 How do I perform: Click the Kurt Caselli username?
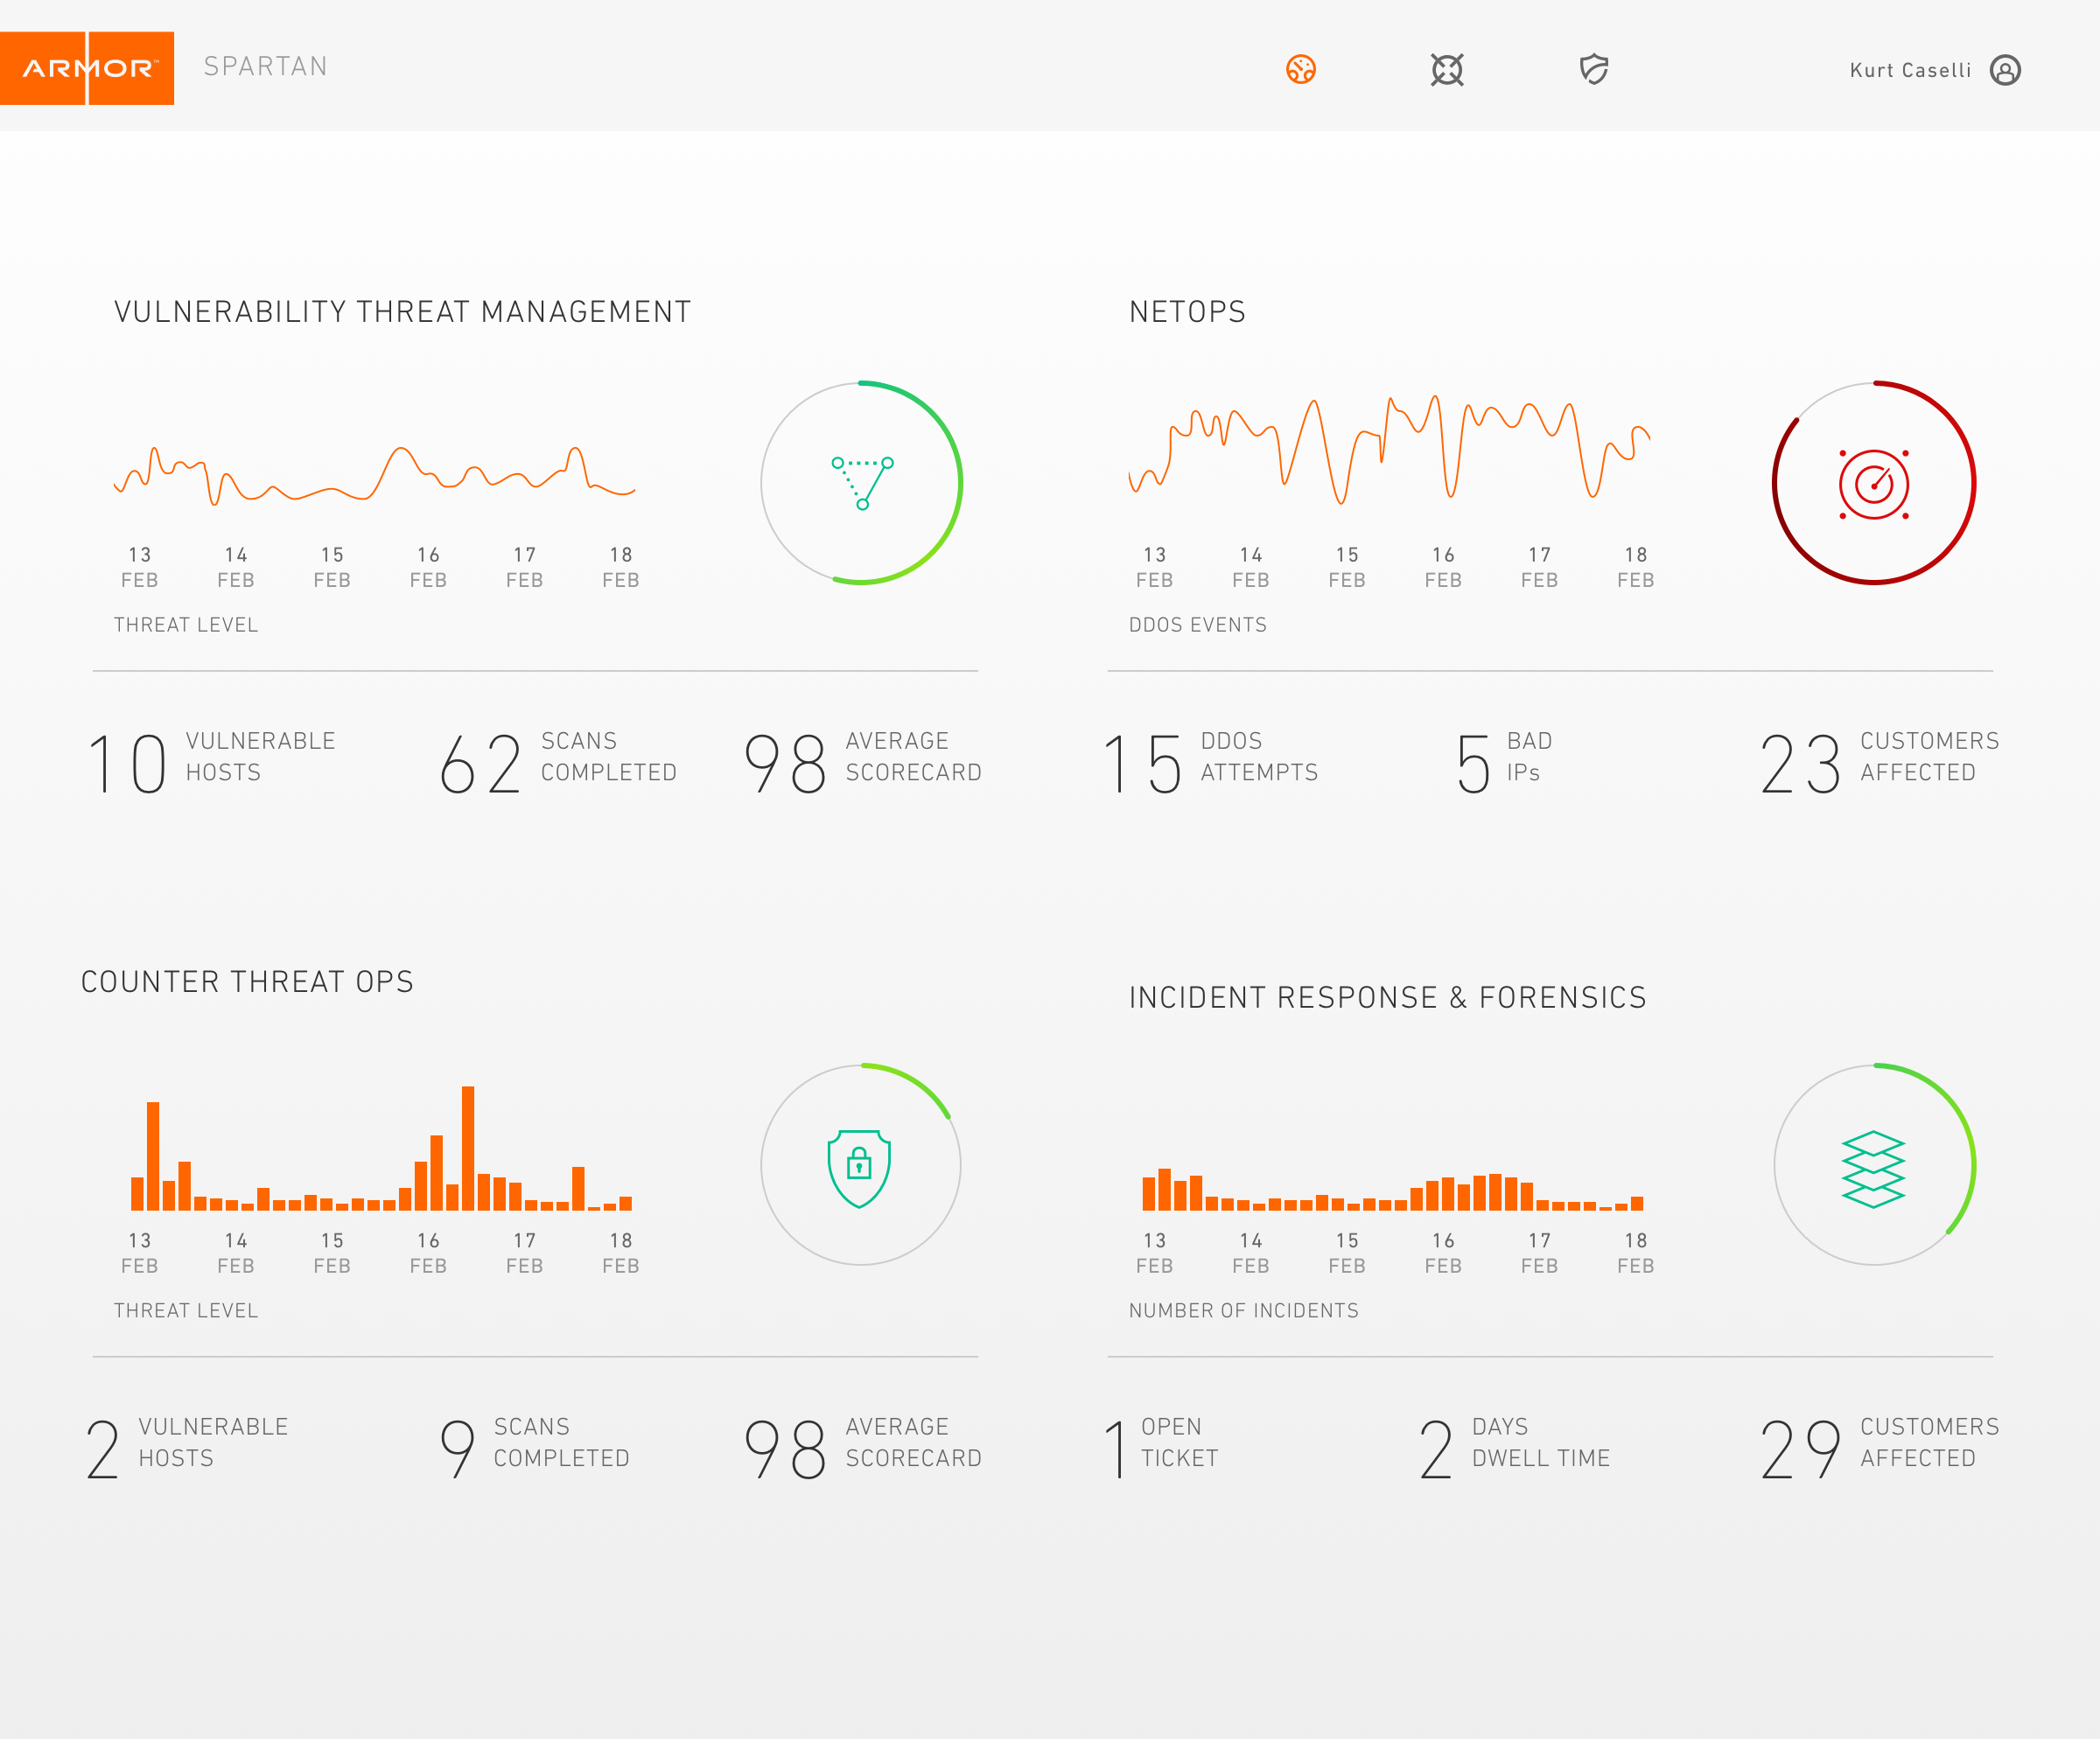[1909, 70]
